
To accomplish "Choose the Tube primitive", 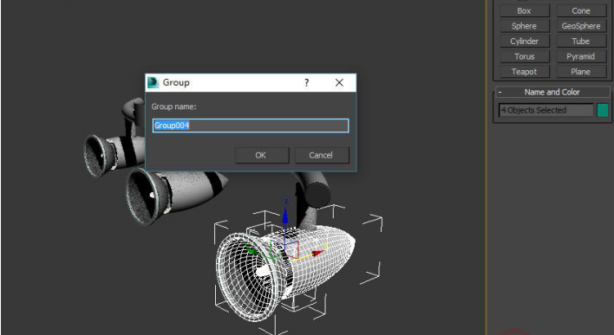I will [581, 42].
